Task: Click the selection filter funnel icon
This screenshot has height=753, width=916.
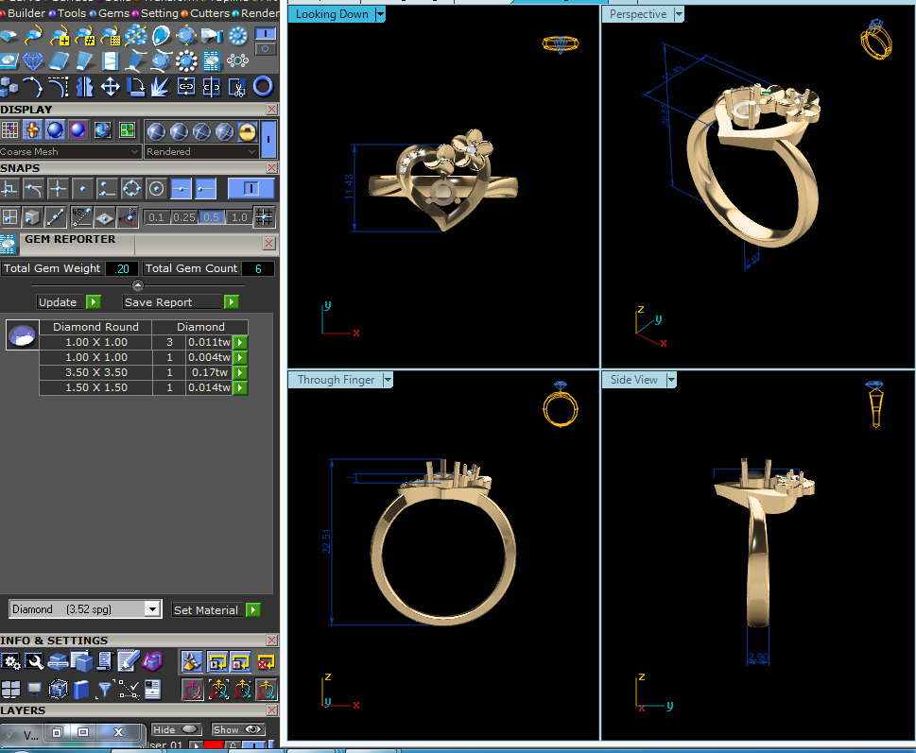Action: coord(105,690)
